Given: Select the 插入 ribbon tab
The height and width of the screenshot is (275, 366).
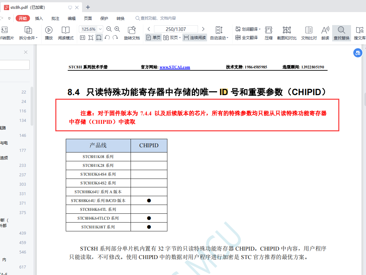Looking at the screenshot, I should pos(39,18).
